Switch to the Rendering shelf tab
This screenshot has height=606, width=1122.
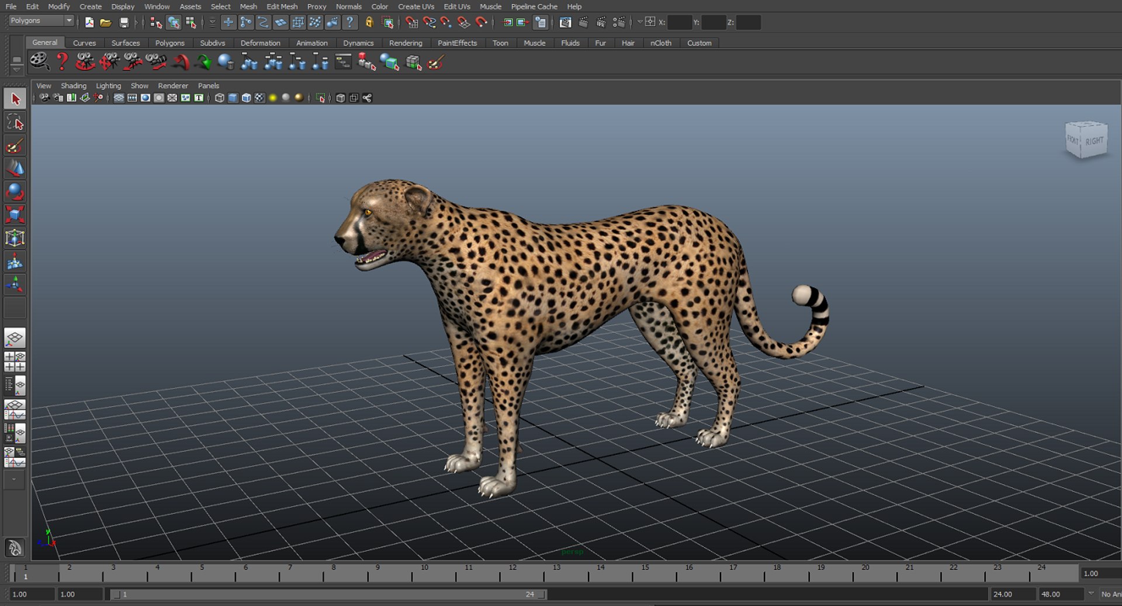[x=406, y=43]
